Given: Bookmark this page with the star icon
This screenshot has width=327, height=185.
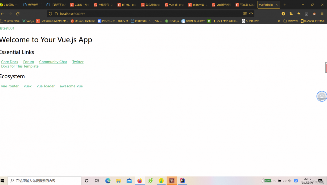Looking at the screenshot, I should click(x=251, y=14).
